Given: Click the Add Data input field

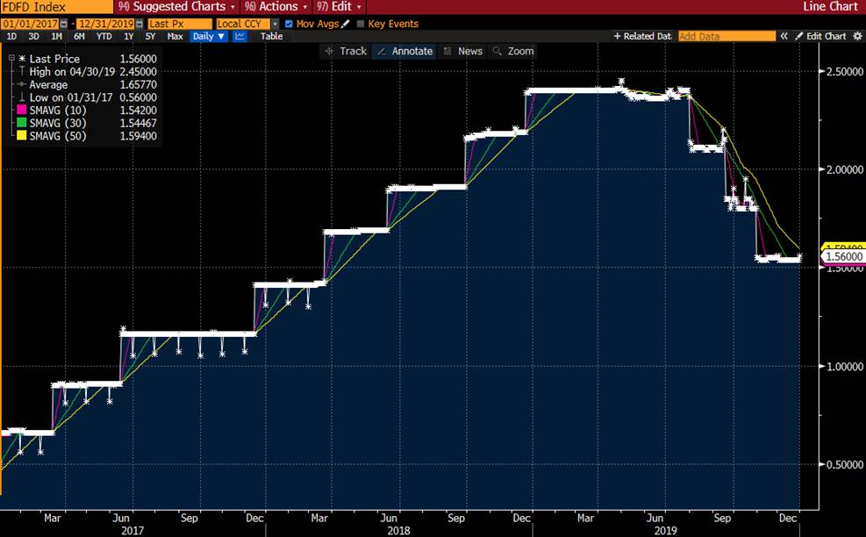Looking at the screenshot, I should 726,37.
